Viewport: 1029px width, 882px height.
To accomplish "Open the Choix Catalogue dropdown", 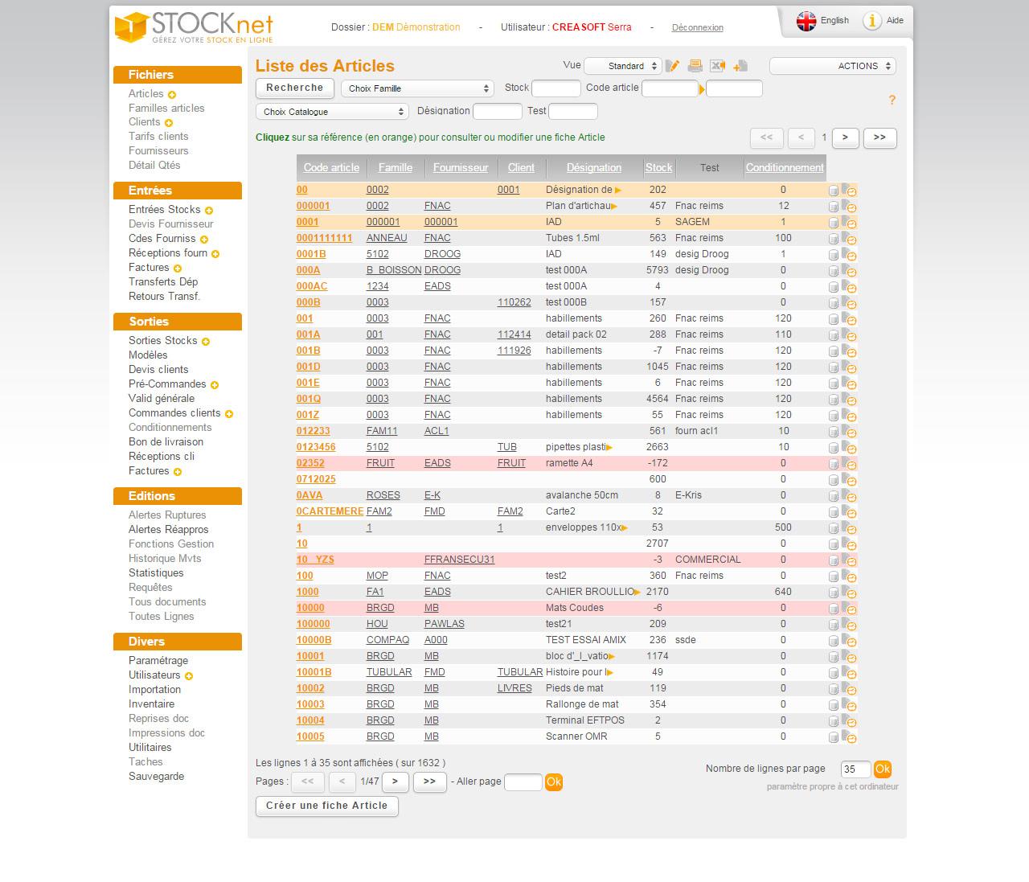I will click(331, 112).
